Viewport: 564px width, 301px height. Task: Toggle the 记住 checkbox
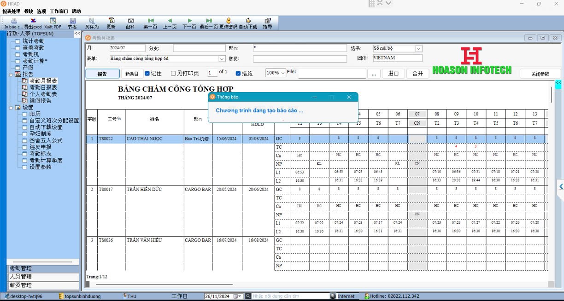147,73
